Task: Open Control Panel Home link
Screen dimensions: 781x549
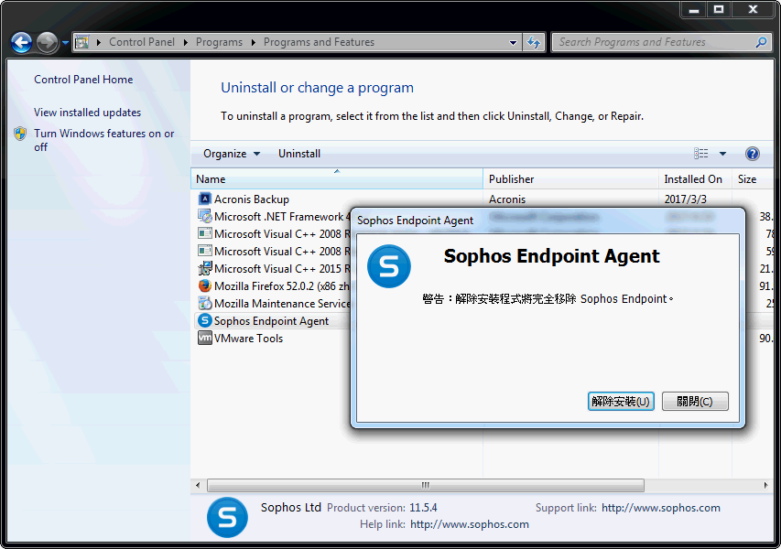Action: pyautogui.click(x=83, y=80)
